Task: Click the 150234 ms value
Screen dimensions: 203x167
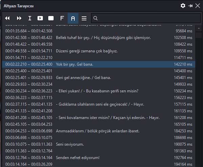Action: pyautogui.click(x=183, y=91)
